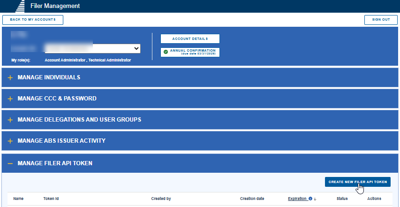Expand the Manage CCC & Password section
Image resolution: width=400 pixels, height=207 pixels.
point(200,99)
